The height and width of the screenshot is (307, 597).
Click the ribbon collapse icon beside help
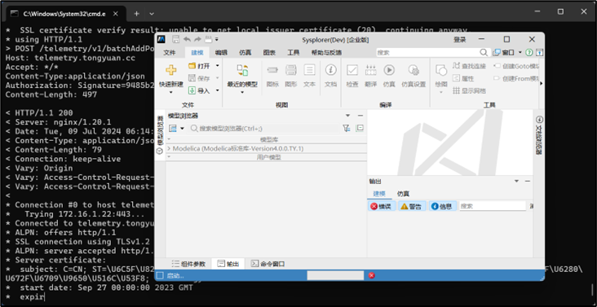(x=540, y=52)
